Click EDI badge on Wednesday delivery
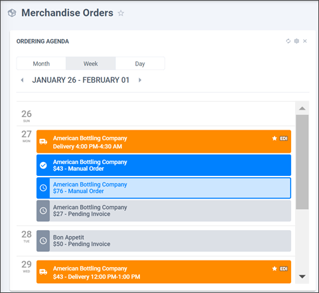The height and width of the screenshot is (293, 319). click(284, 269)
